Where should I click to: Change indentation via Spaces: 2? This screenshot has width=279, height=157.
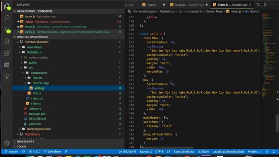(x=146, y=152)
